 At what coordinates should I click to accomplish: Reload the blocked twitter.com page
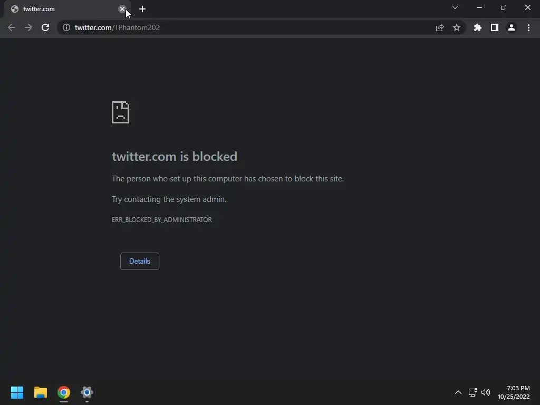pyautogui.click(x=45, y=27)
